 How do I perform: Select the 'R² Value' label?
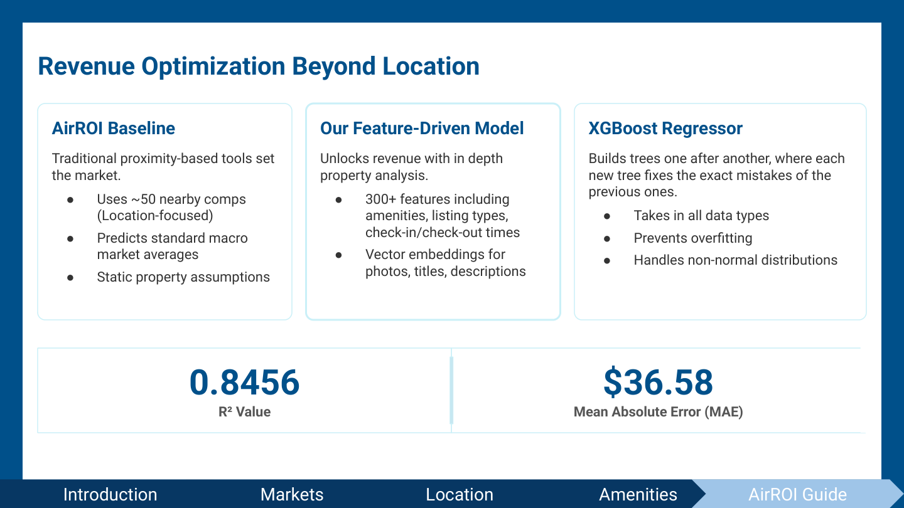coord(245,412)
